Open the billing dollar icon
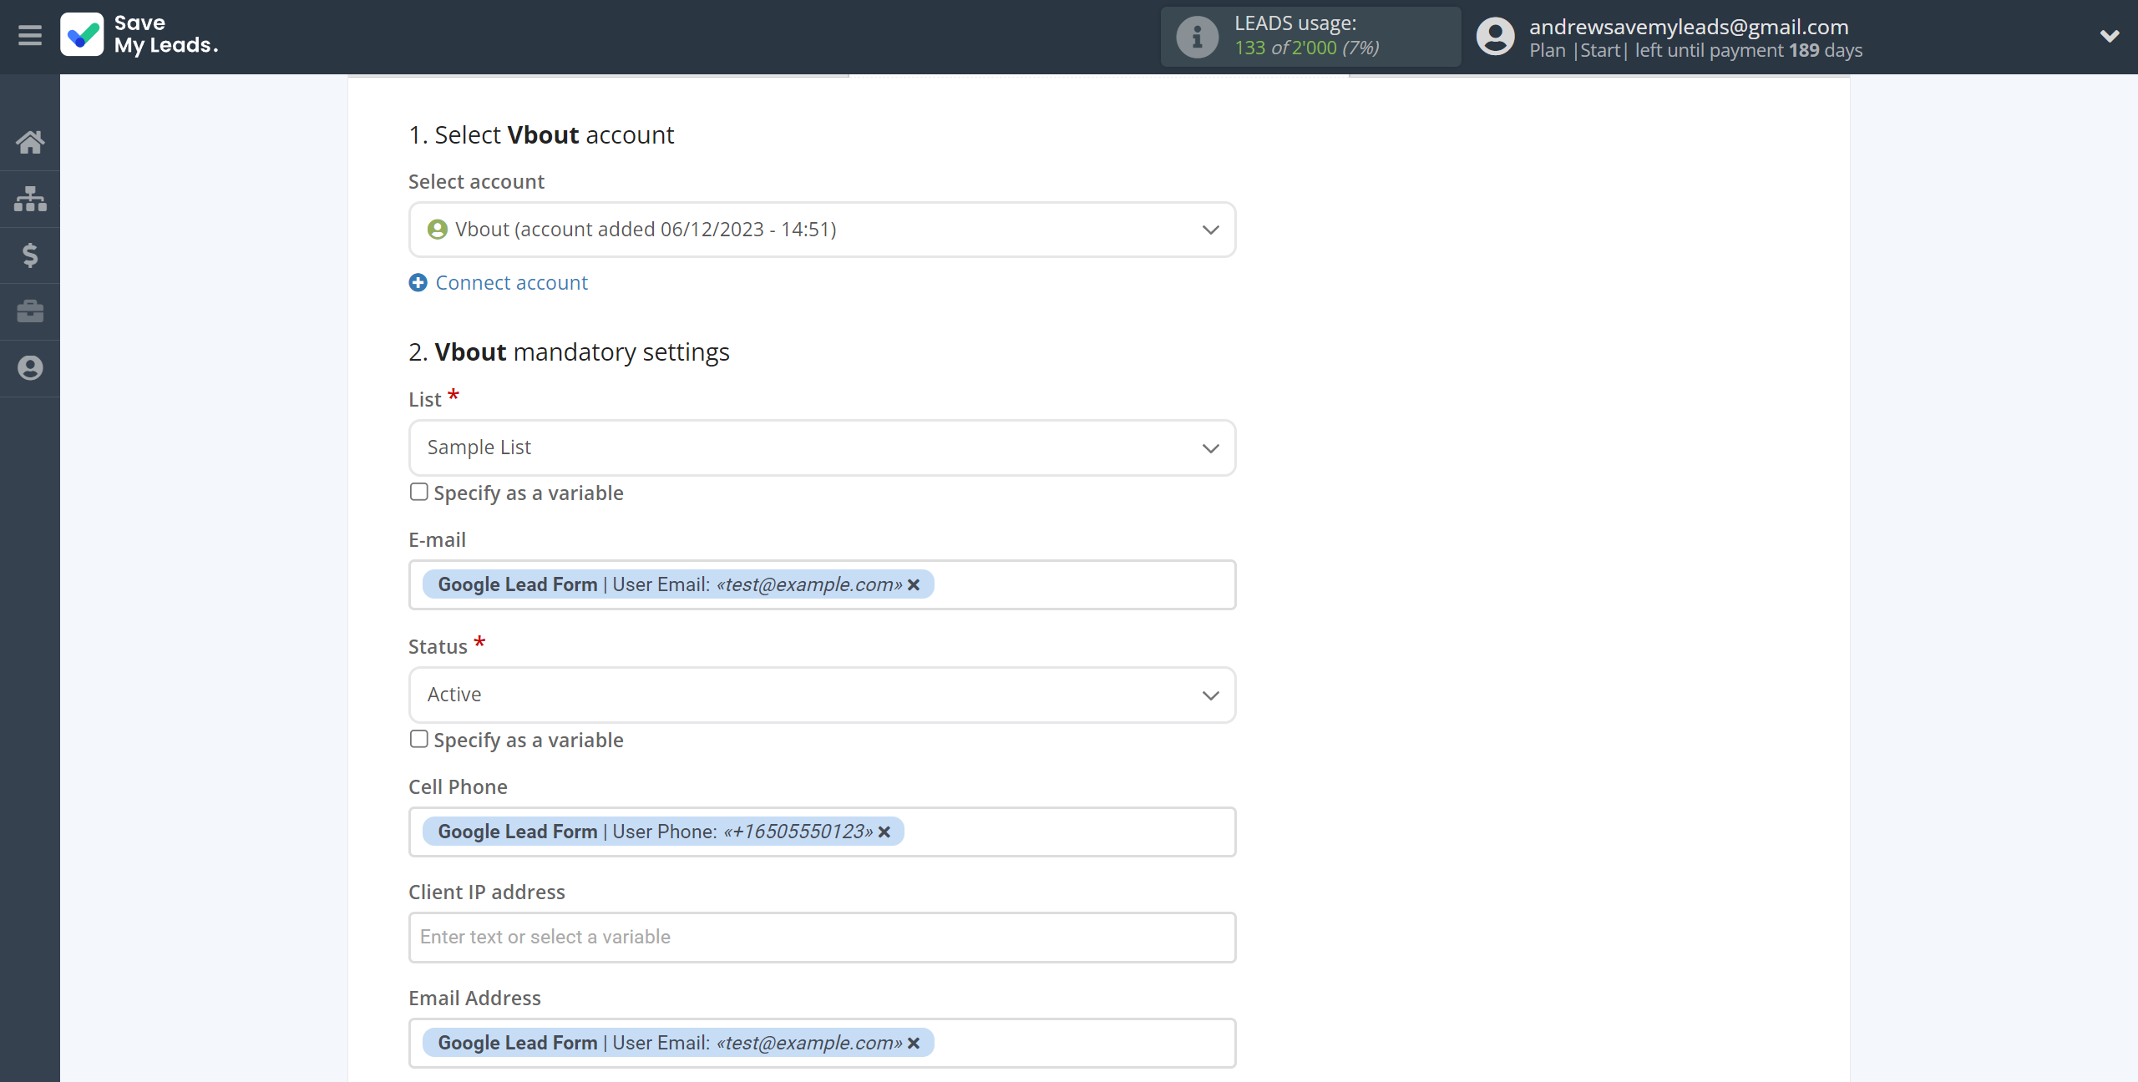Screen dimensions: 2138x1082 click(30, 255)
